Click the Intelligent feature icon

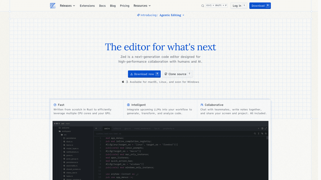128,105
